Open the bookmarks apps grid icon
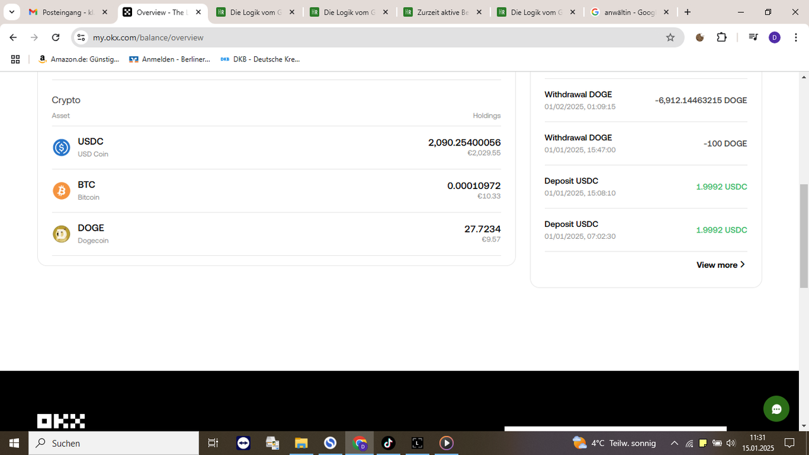Screen dimensions: 809x455 coord(15,59)
